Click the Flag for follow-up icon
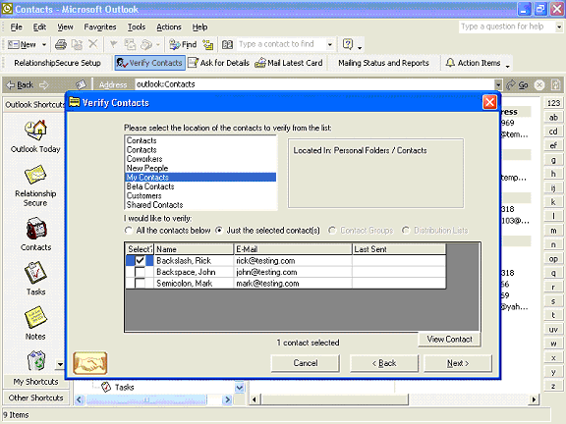Screen dimensions: 566x424 coord(113,44)
